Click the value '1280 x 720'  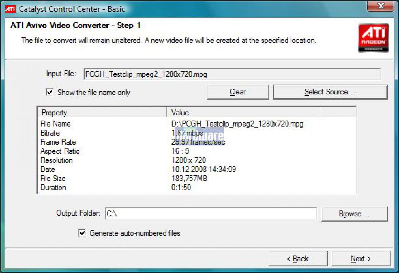point(189,160)
